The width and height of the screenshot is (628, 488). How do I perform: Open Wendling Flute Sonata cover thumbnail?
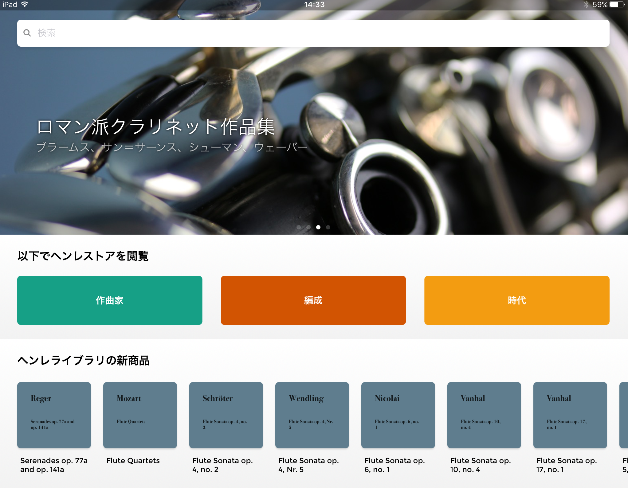[x=312, y=415]
